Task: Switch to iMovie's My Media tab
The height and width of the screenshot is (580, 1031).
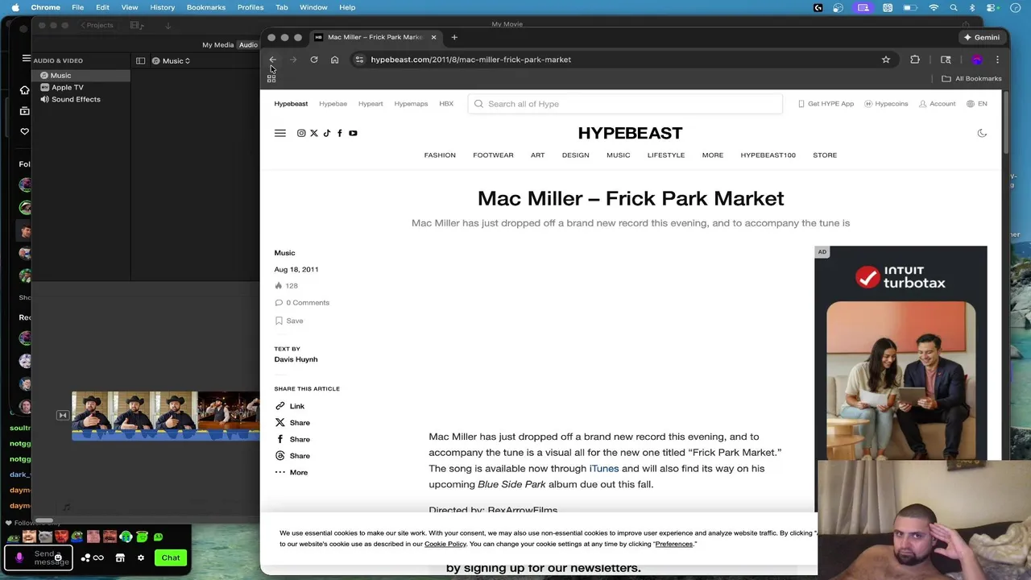Action: coord(217,45)
